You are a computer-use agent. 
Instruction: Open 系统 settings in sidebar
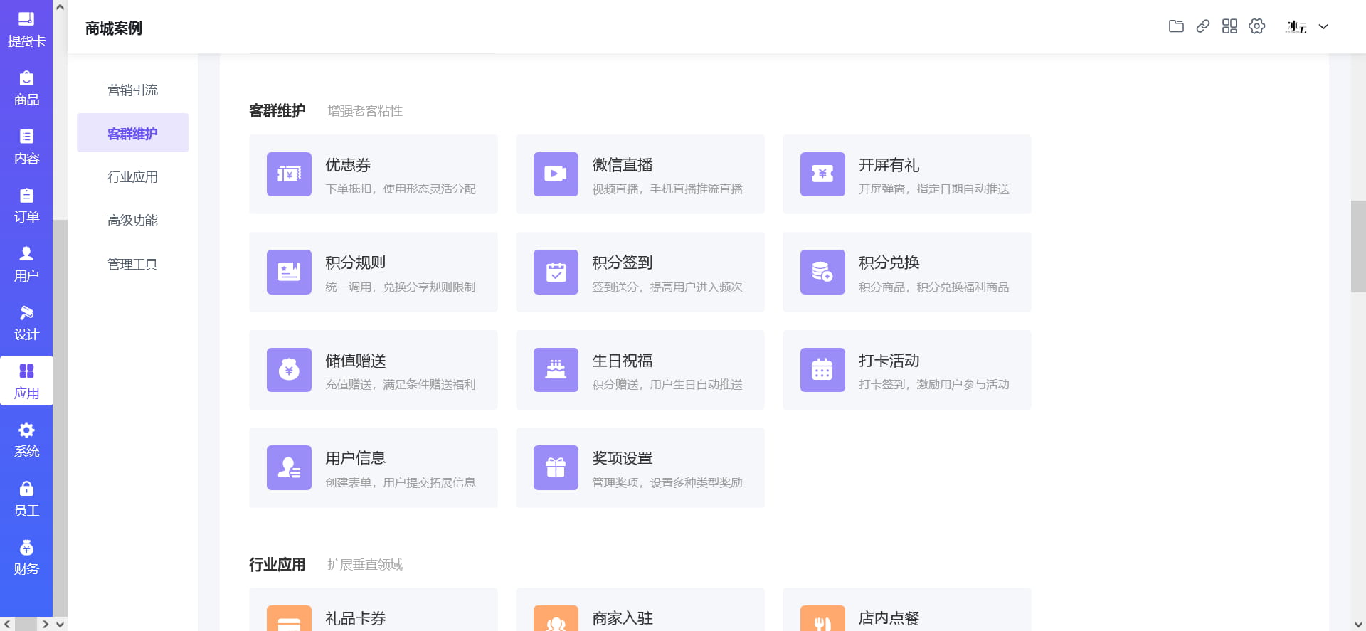tap(26, 440)
